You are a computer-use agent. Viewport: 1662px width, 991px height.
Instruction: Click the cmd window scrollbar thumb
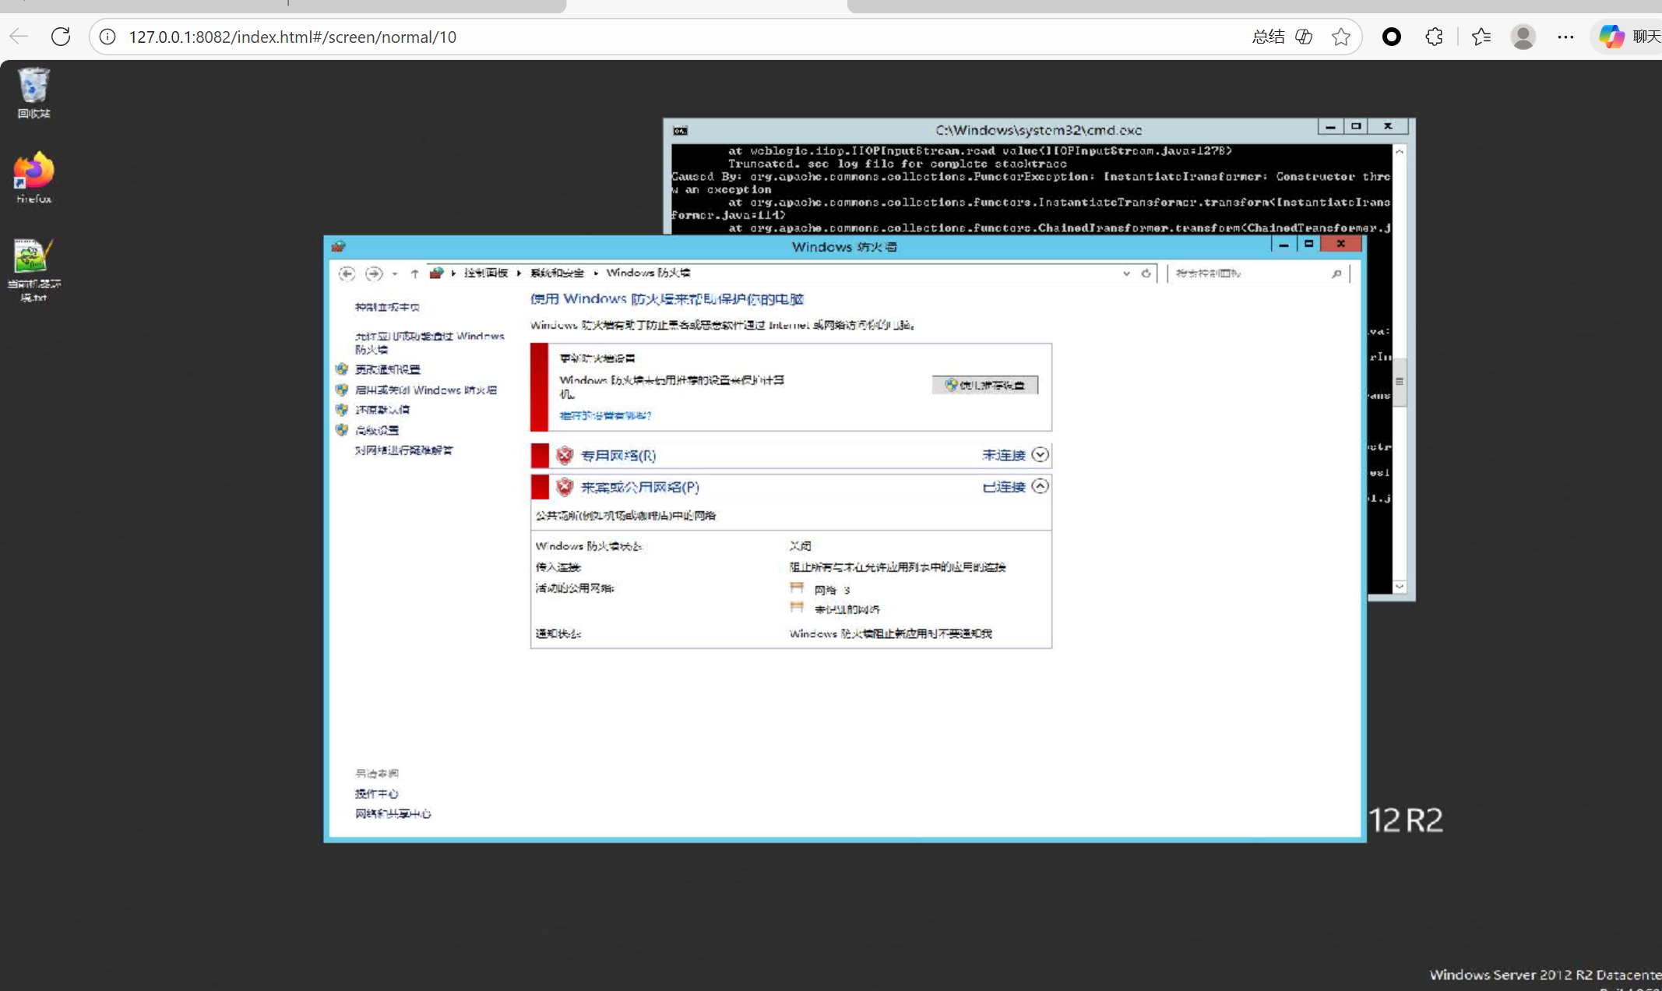click(x=1400, y=382)
